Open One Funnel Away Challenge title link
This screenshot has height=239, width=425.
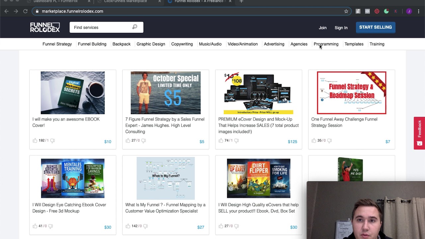click(x=344, y=122)
